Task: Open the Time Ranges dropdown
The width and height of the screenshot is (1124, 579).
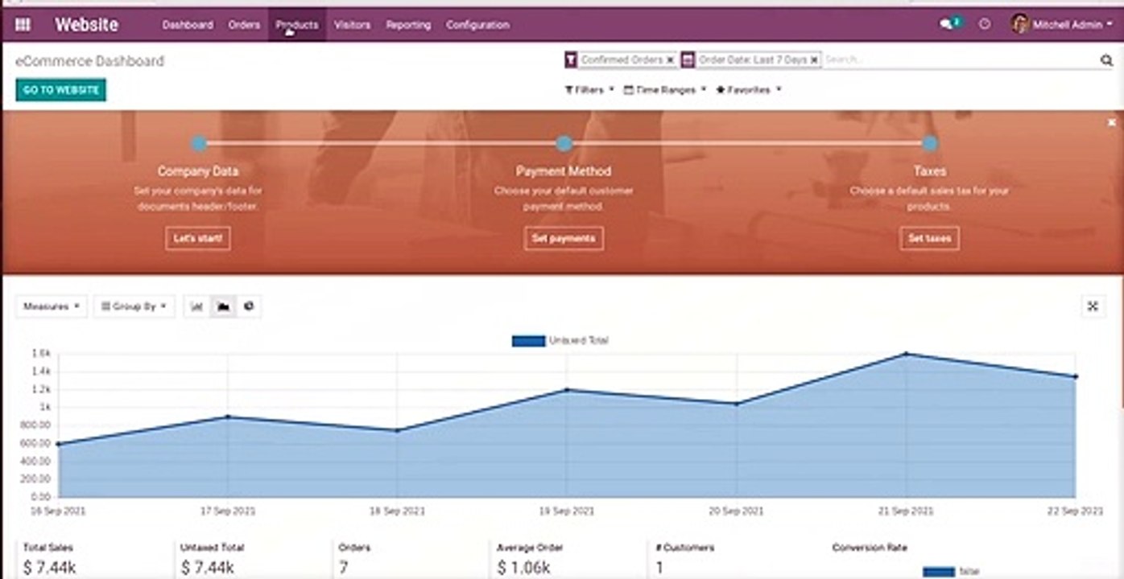Action: pos(665,90)
